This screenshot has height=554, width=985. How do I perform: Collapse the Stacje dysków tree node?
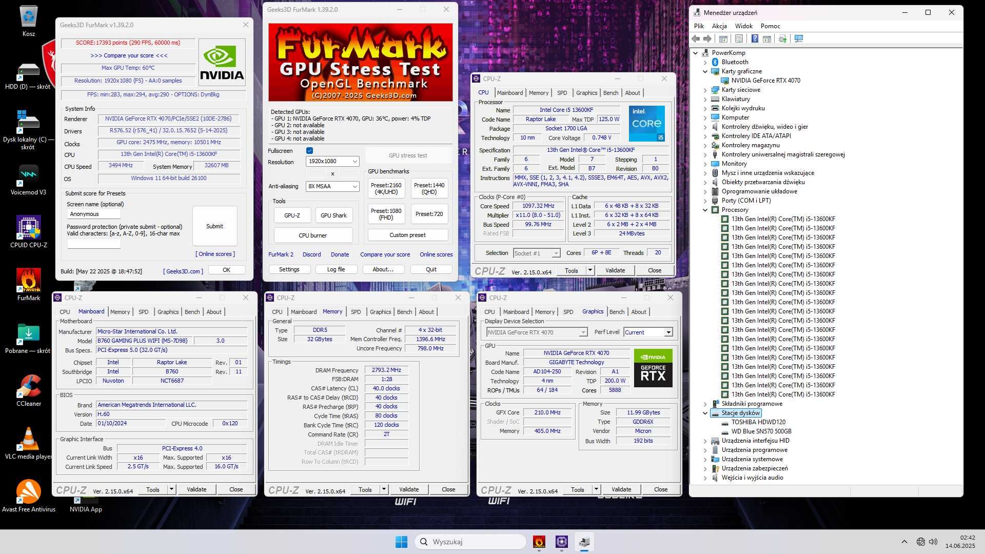(x=705, y=413)
